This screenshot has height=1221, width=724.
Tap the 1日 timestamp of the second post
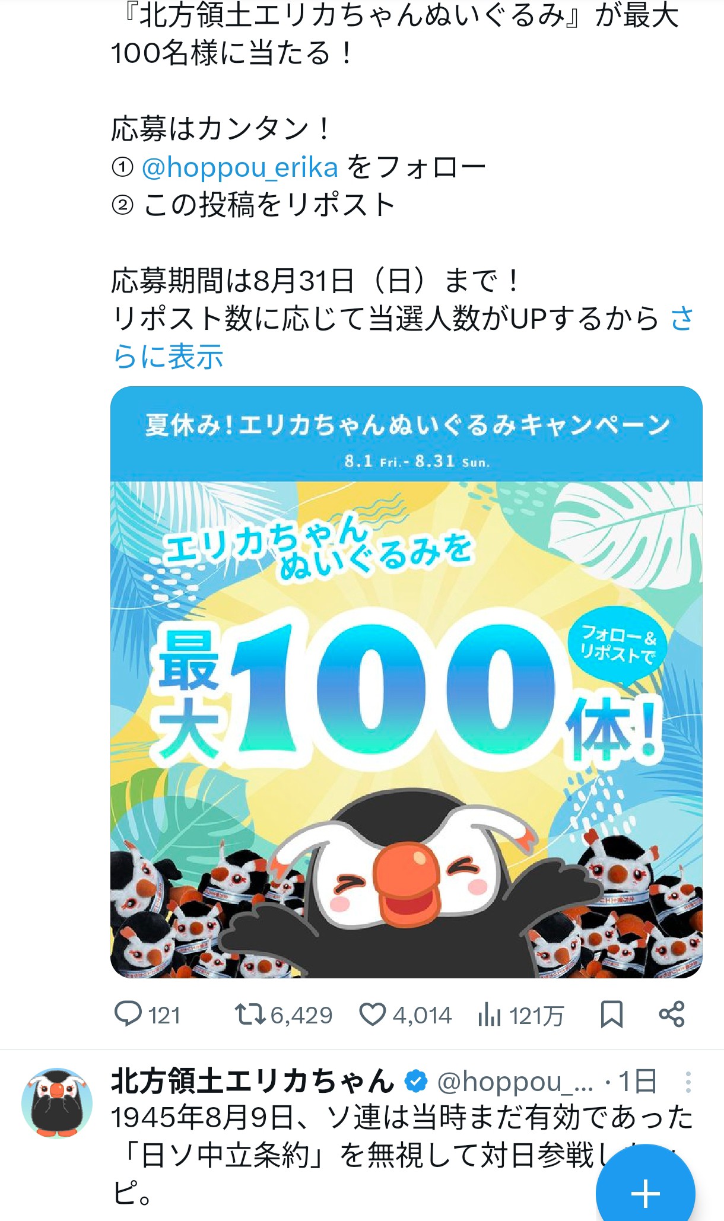point(637,1082)
